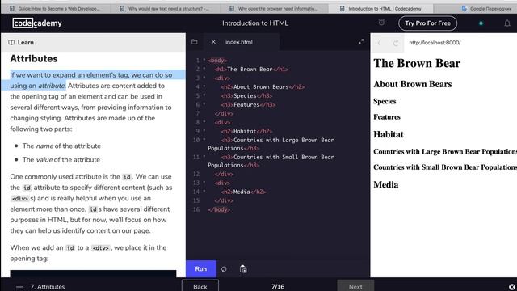Image resolution: width=517 pixels, height=291 pixels.
Task: Toggle fold arrow on line 10
Action: coord(204,140)
